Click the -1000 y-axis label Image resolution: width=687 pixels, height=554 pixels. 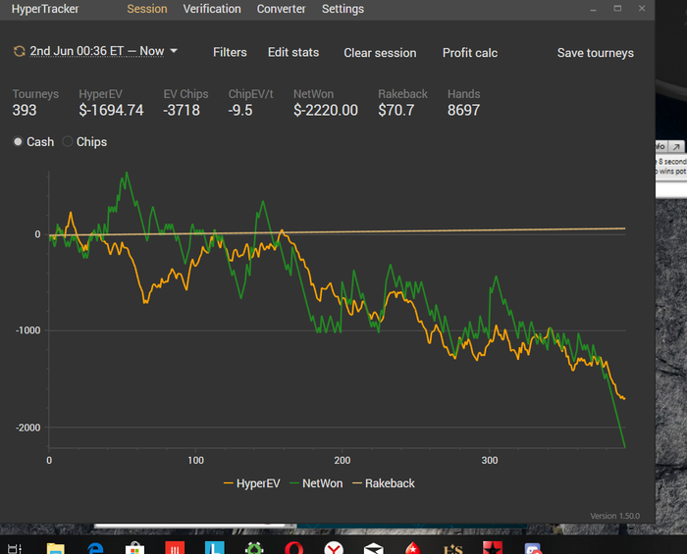tap(28, 330)
